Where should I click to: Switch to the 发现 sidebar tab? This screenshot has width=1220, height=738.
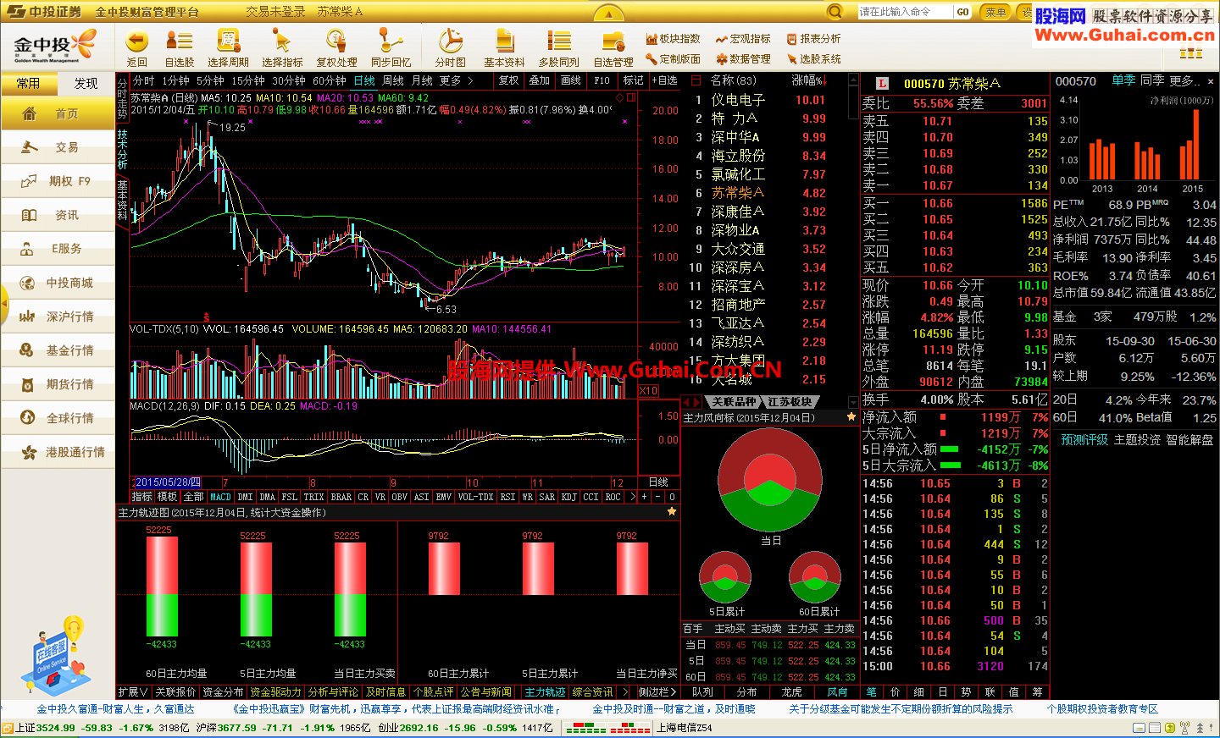86,83
